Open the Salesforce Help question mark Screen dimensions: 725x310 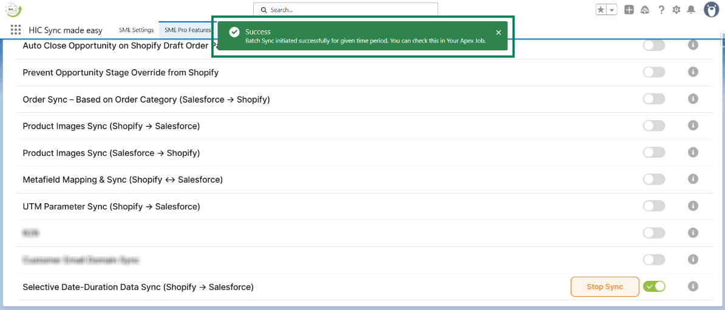click(x=661, y=10)
